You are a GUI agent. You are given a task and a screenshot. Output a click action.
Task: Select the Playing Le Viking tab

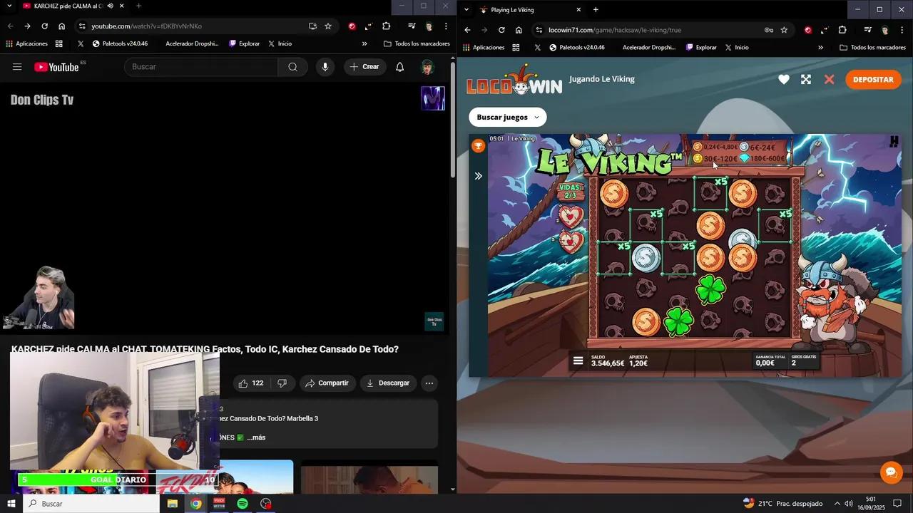(528, 10)
